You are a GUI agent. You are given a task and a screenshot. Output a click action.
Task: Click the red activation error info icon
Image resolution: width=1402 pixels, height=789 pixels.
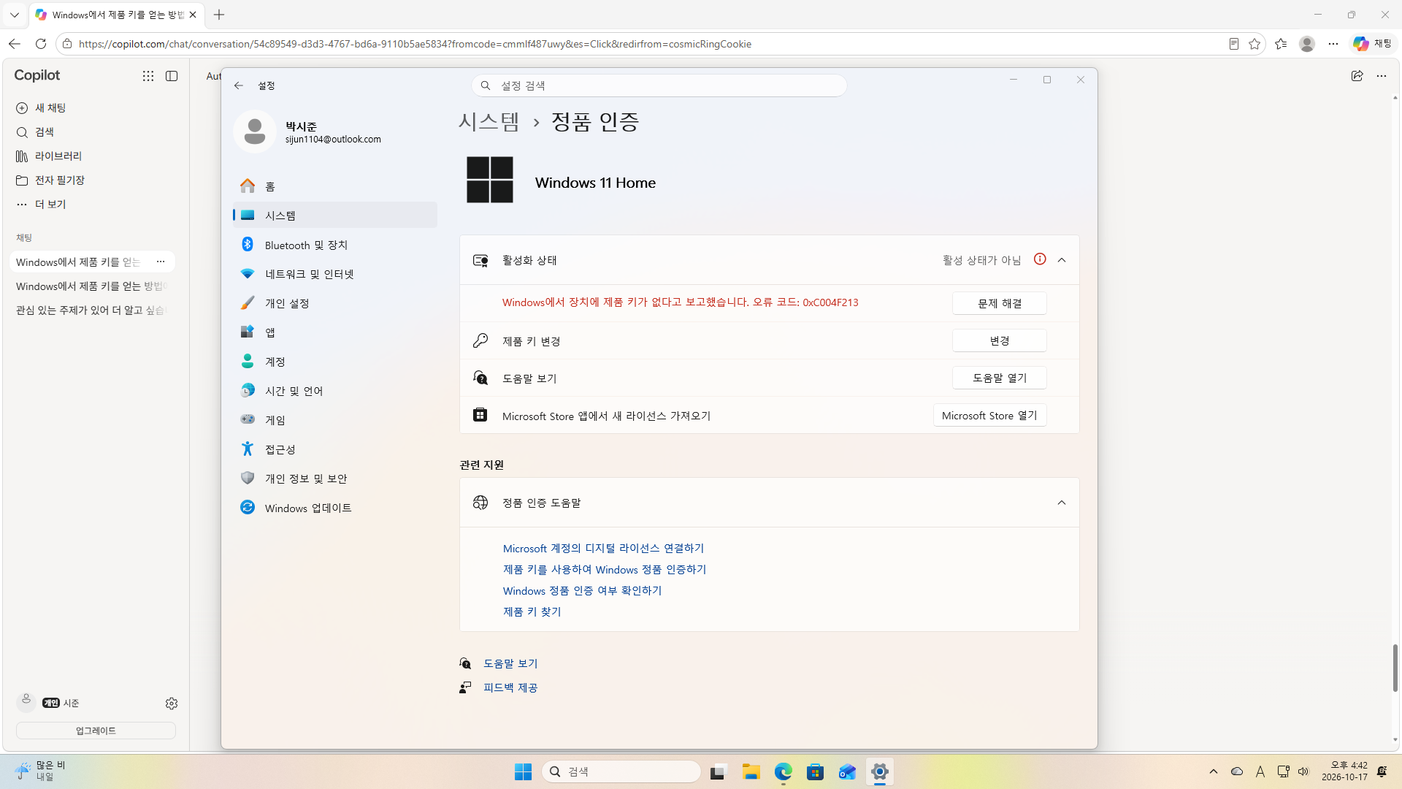tap(1040, 259)
